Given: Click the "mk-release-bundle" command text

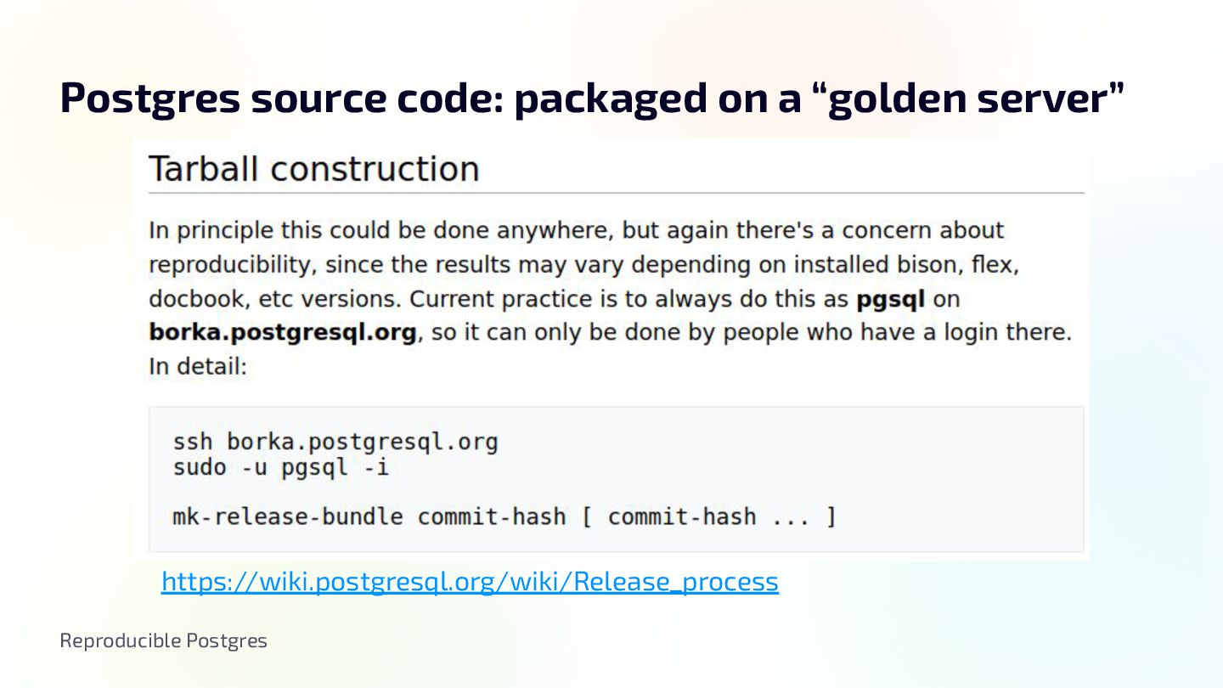Looking at the screenshot, I should (x=287, y=516).
